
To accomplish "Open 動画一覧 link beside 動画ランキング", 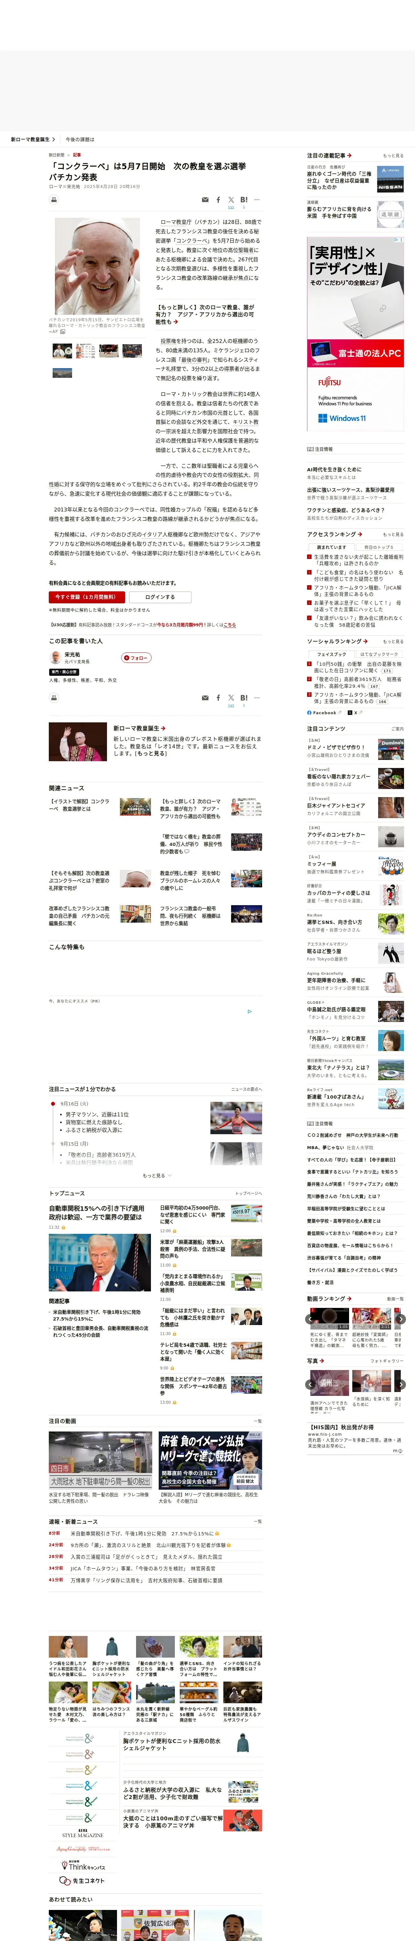I will tap(395, 1299).
